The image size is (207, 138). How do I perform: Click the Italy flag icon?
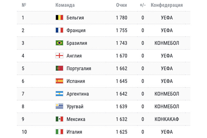tap(59, 132)
